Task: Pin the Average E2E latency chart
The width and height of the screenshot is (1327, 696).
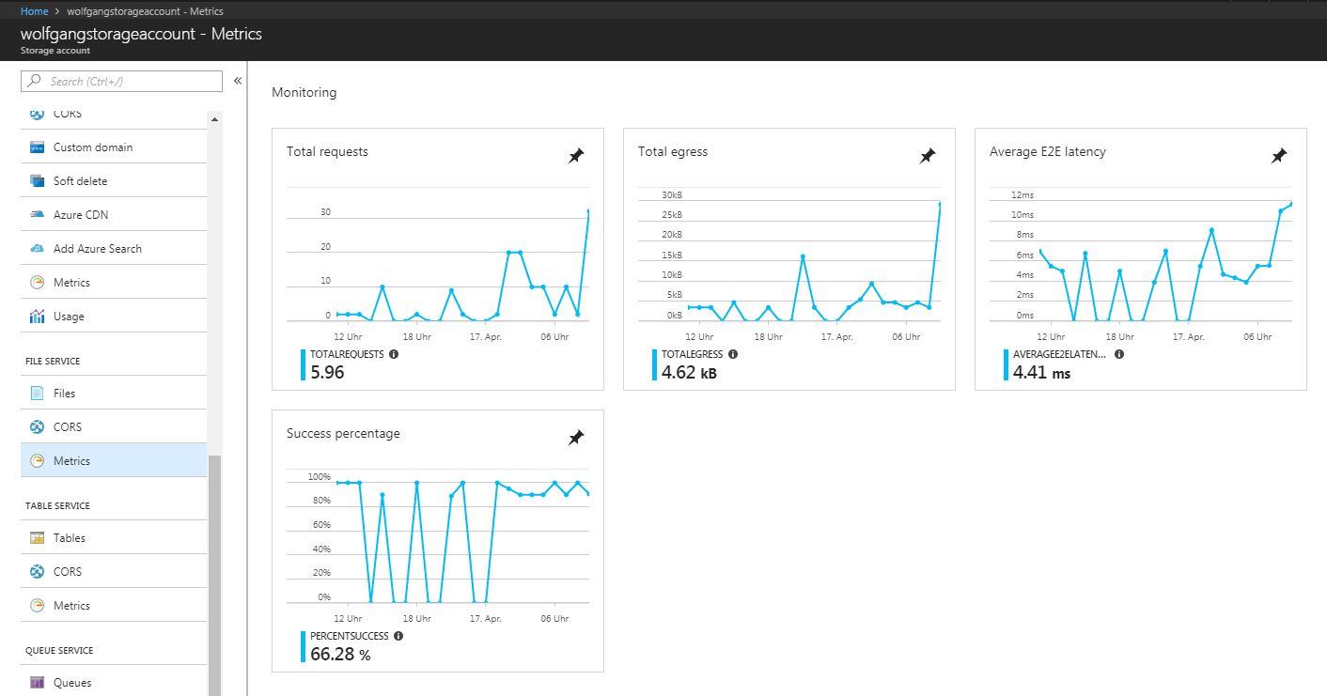Action: pos(1279,157)
